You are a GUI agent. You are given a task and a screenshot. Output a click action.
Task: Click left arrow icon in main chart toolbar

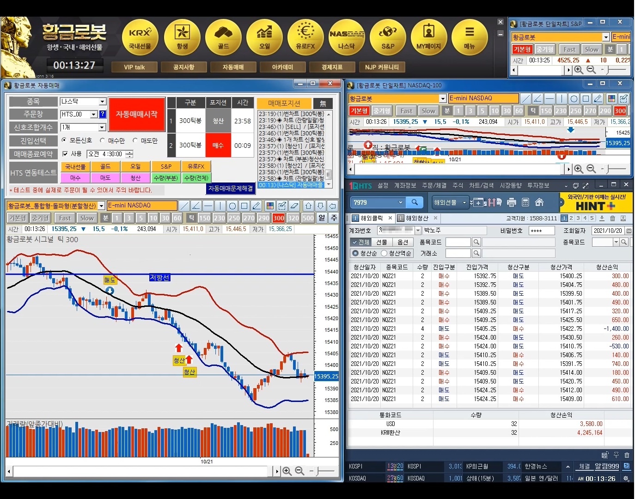[332, 206]
